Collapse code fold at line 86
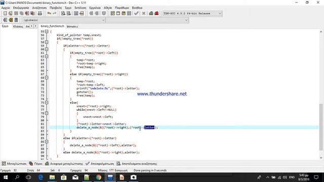 coord(47,142)
